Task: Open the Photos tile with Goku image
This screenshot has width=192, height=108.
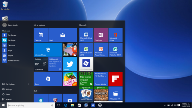Action: click(70, 49)
